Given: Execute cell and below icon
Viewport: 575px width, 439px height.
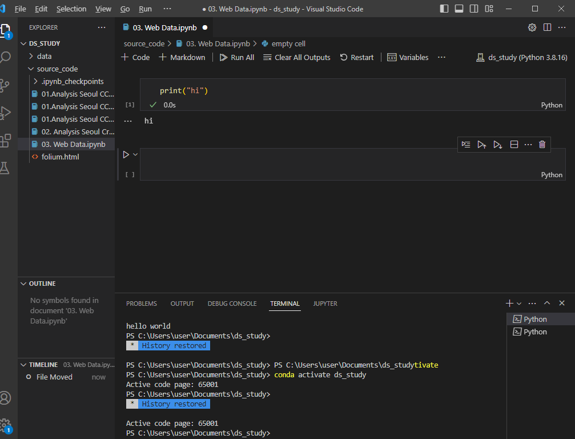Looking at the screenshot, I should click(x=497, y=145).
